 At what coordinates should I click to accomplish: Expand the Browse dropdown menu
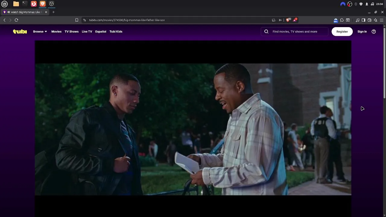pyautogui.click(x=40, y=31)
